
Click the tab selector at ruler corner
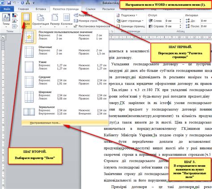click(x=3, y=37)
